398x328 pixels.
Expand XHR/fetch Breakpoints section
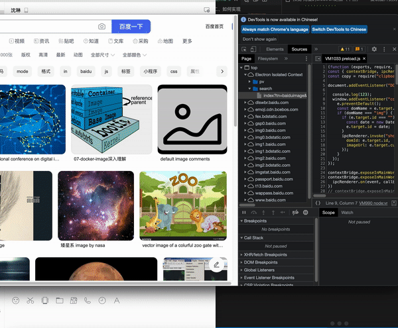[265, 254]
